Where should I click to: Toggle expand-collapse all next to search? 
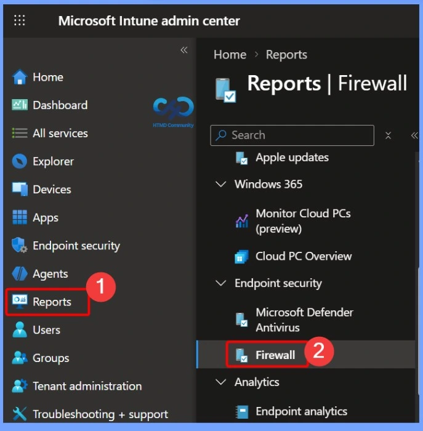coord(388,135)
